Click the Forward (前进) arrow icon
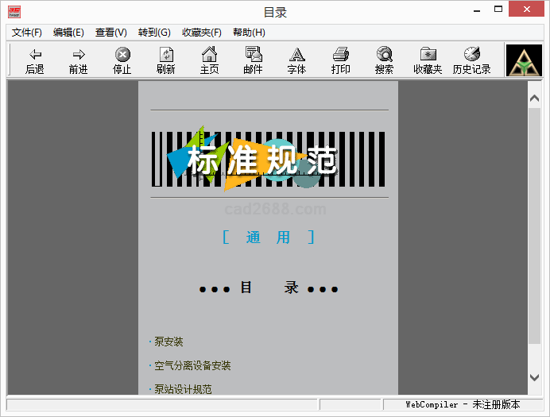 point(78,55)
